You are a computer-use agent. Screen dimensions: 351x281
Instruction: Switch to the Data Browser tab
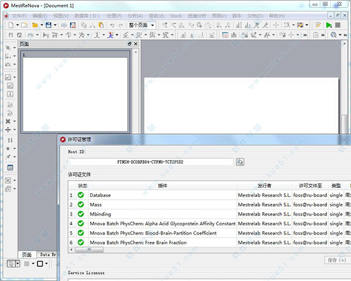point(48,255)
